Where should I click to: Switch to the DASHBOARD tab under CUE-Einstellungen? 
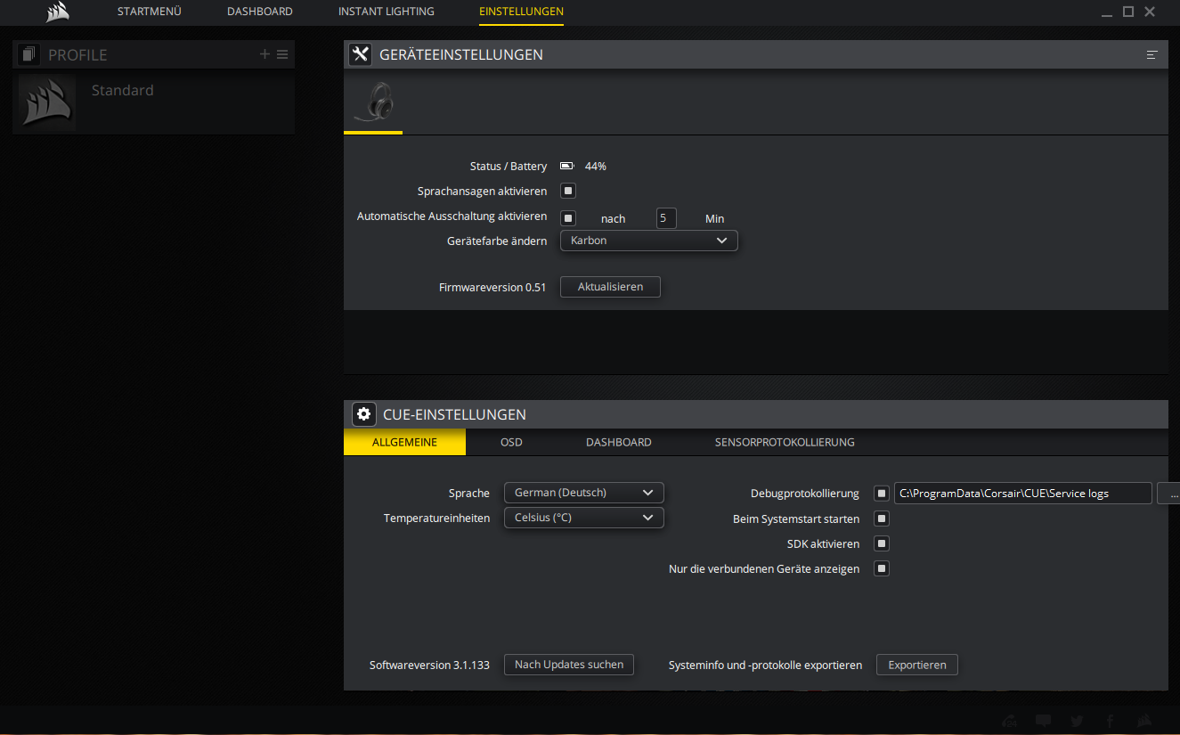pos(619,442)
